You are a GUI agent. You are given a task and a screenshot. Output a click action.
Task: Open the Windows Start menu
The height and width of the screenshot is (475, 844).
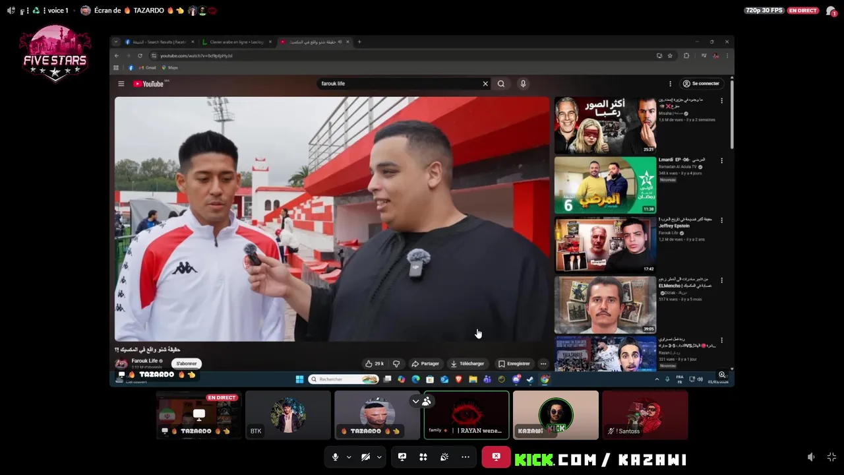pyautogui.click(x=299, y=379)
